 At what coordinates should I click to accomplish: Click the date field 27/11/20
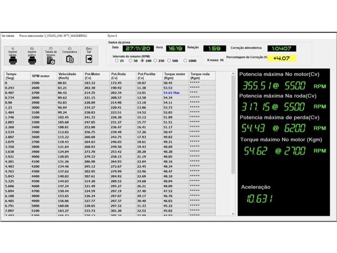click(138, 48)
